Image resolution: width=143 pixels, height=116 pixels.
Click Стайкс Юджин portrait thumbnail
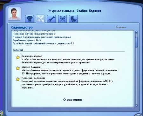click(14, 14)
